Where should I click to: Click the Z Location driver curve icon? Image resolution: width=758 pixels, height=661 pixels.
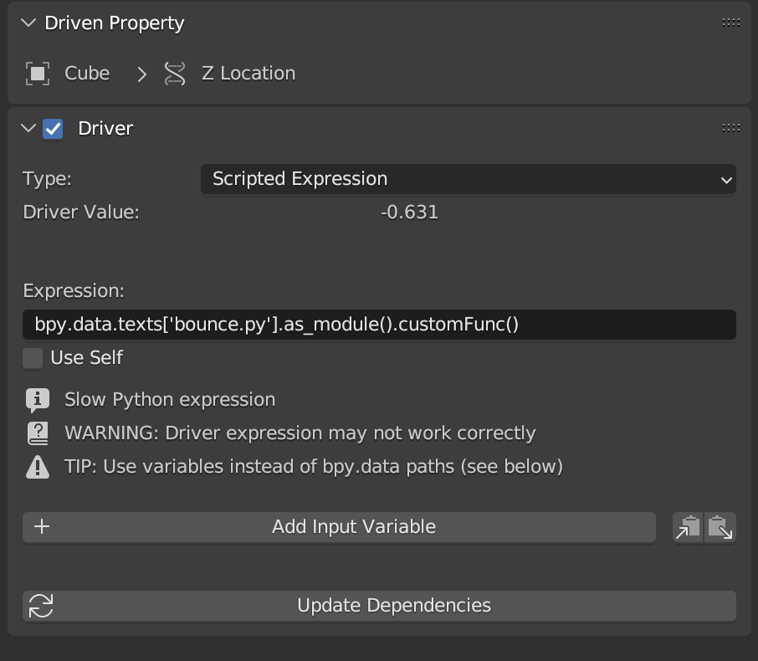[x=175, y=74]
